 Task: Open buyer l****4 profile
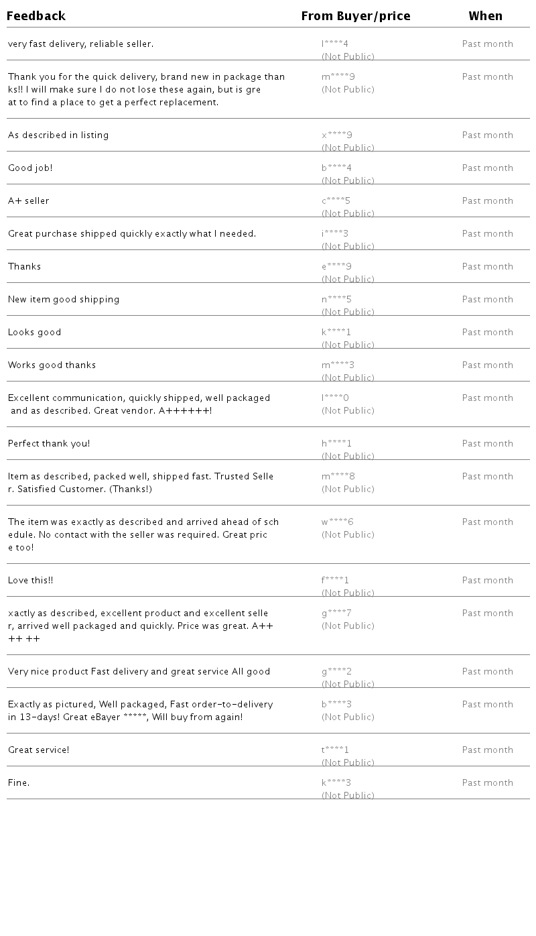click(335, 44)
